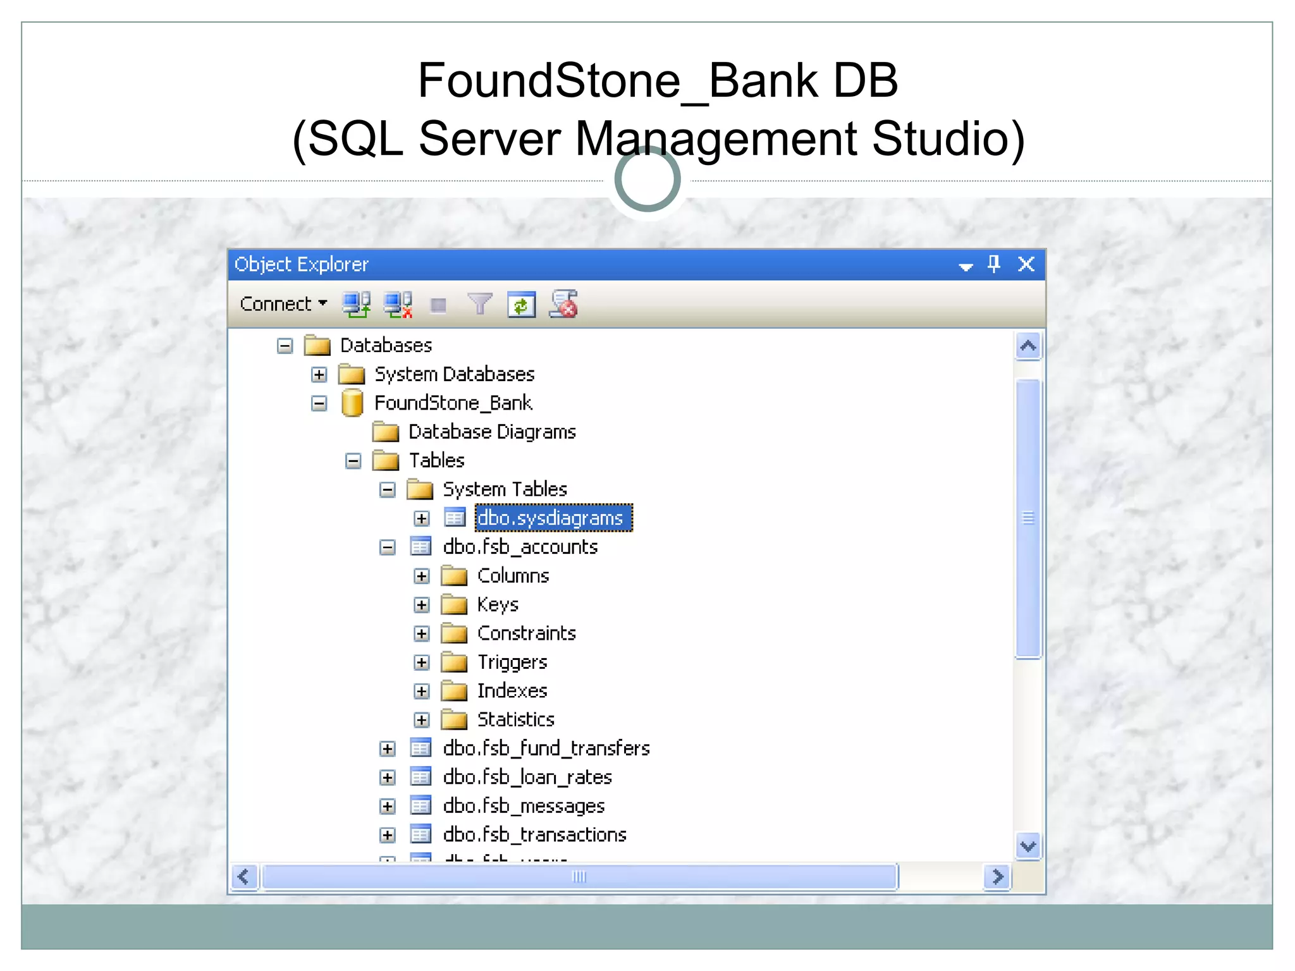This screenshot has width=1295, height=971.
Task: Expand the dbo.fsb_loan_rates table
Action: tap(388, 778)
